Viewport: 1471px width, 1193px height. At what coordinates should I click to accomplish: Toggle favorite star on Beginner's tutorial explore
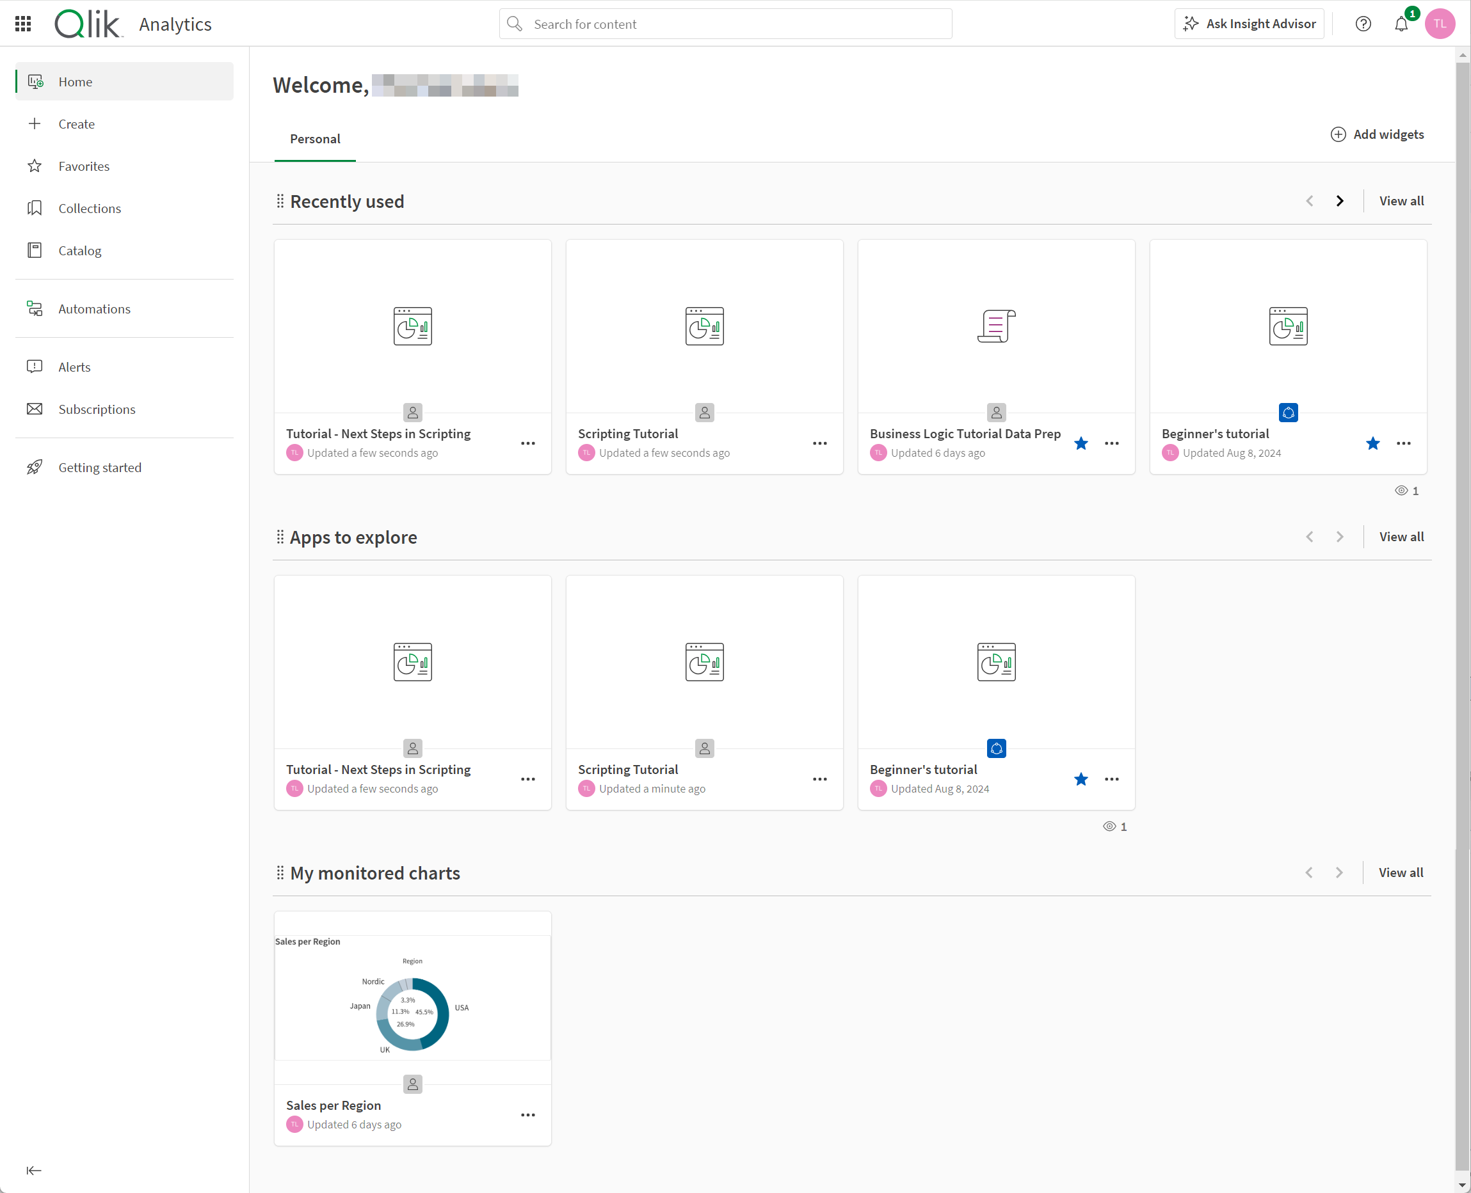coord(1081,779)
